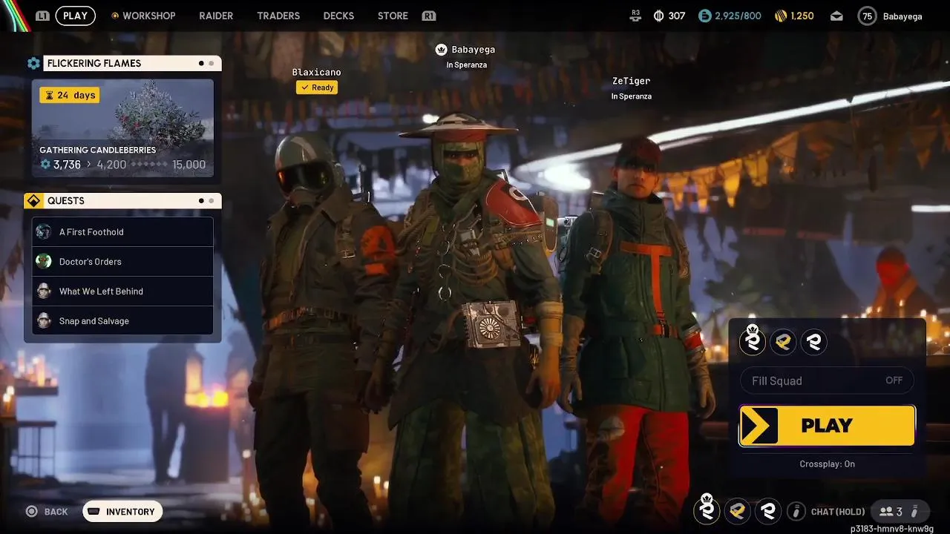Click the Flickering Flames gear icon
This screenshot has width=950, height=534.
tap(33, 63)
